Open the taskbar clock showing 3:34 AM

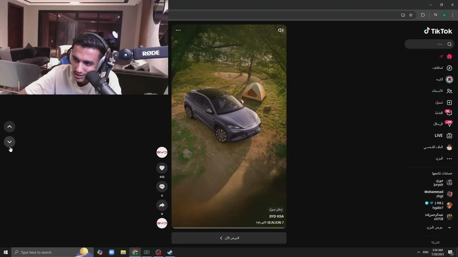pyautogui.click(x=438, y=252)
